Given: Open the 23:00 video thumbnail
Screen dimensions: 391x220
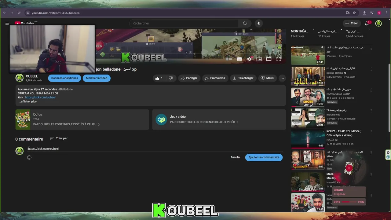Looking at the screenshot, I should (308, 203).
